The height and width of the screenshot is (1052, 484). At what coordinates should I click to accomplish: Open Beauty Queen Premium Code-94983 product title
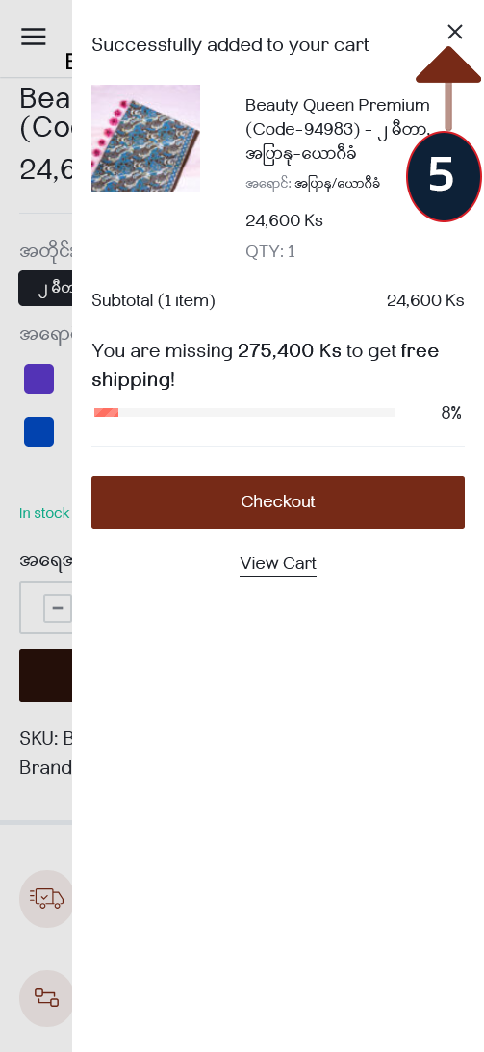point(338,130)
